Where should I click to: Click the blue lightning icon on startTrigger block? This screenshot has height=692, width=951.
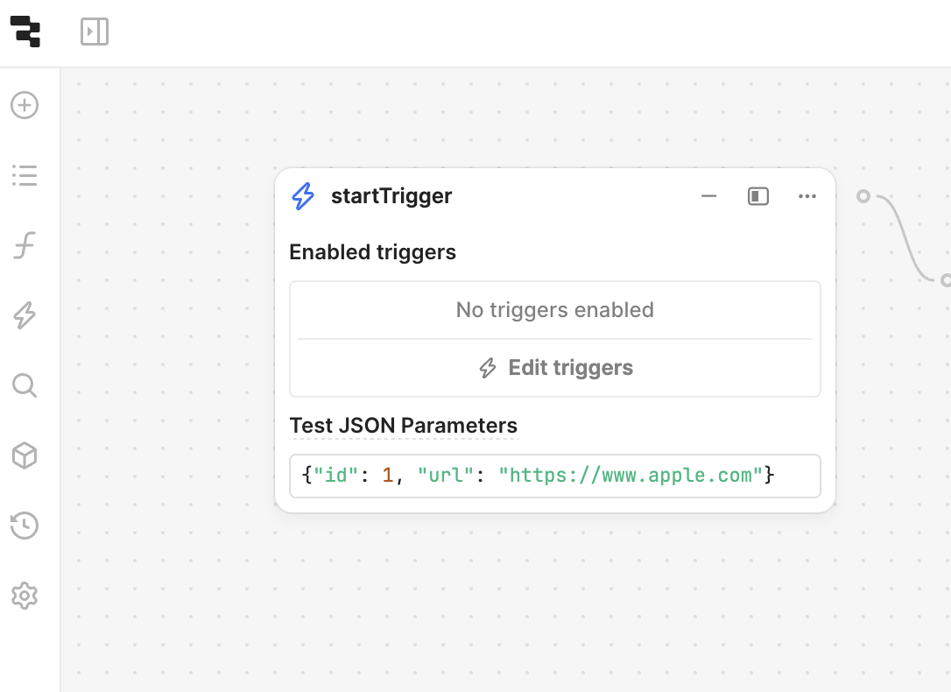tap(303, 196)
